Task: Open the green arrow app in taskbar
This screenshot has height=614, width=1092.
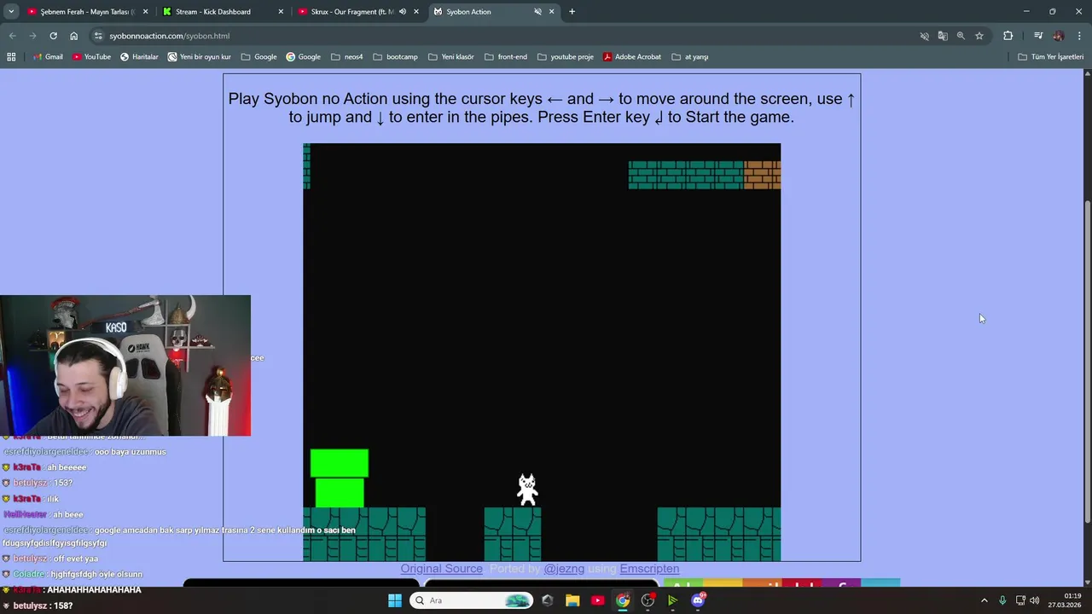Action: pos(672,600)
